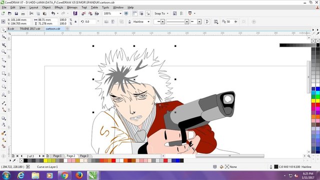Click the horizontal scrollbar thumb
This screenshot has height=180, width=320.
[x=230, y=156]
